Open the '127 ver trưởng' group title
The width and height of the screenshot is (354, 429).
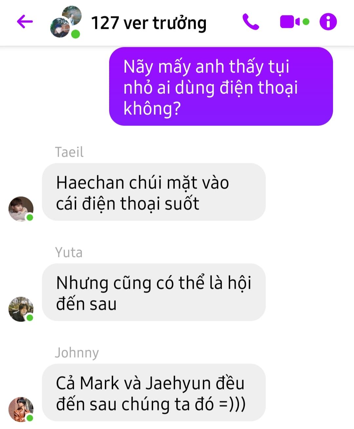[x=149, y=23]
